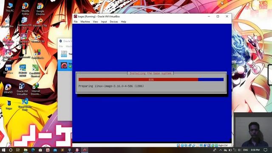Select the Oracle VM VirtualBox desktop icon
The width and height of the screenshot is (272, 153).
(x=22, y=89)
